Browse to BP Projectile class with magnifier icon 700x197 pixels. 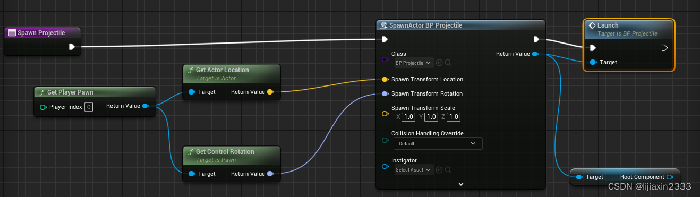tap(448, 63)
